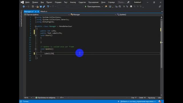Click the decrease indent toolbar icon
183x103 pixels.
tap(116, 7)
